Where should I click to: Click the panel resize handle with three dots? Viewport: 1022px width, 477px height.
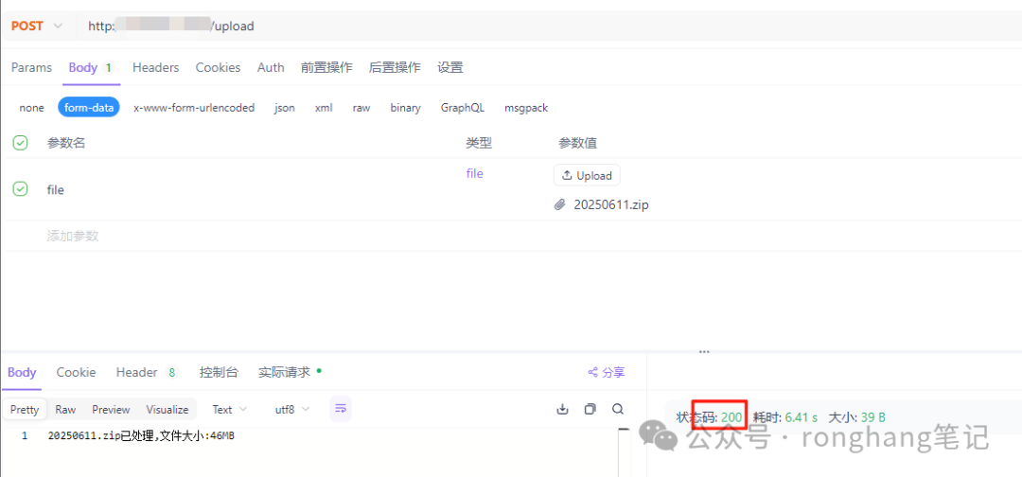(704, 351)
